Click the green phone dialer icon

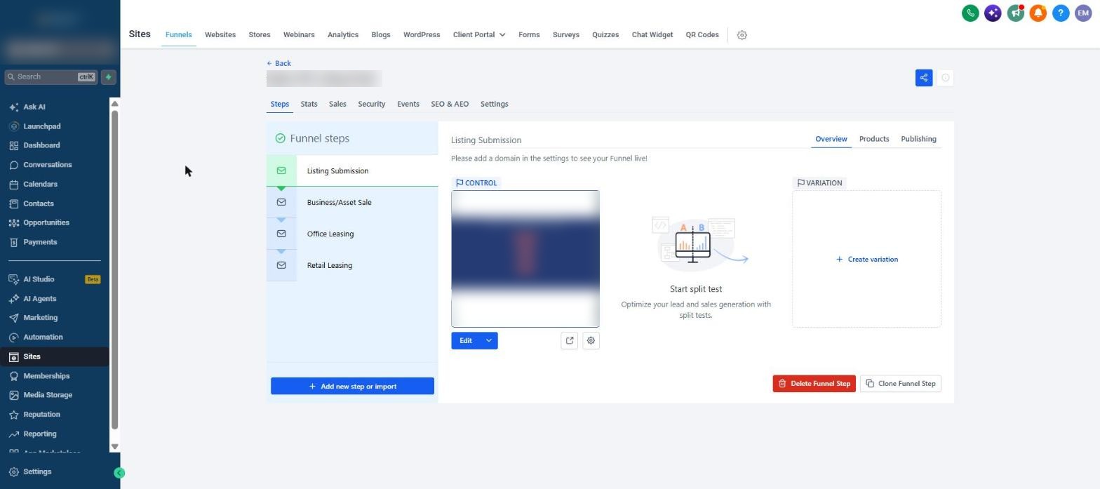coord(970,13)
